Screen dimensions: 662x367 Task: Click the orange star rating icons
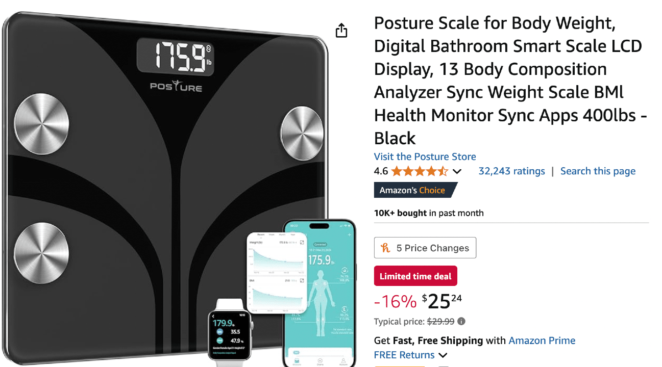pyautogui.click(x=420, y=171)
